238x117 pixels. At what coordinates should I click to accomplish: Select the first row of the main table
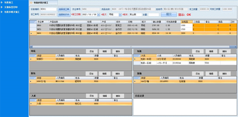tap(133, 25)
